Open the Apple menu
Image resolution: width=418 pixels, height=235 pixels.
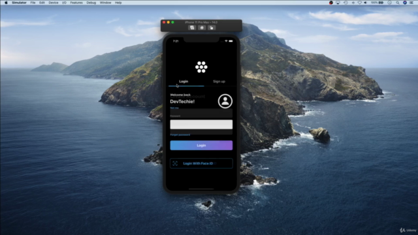pyautogui.click(x=6, y=3)
